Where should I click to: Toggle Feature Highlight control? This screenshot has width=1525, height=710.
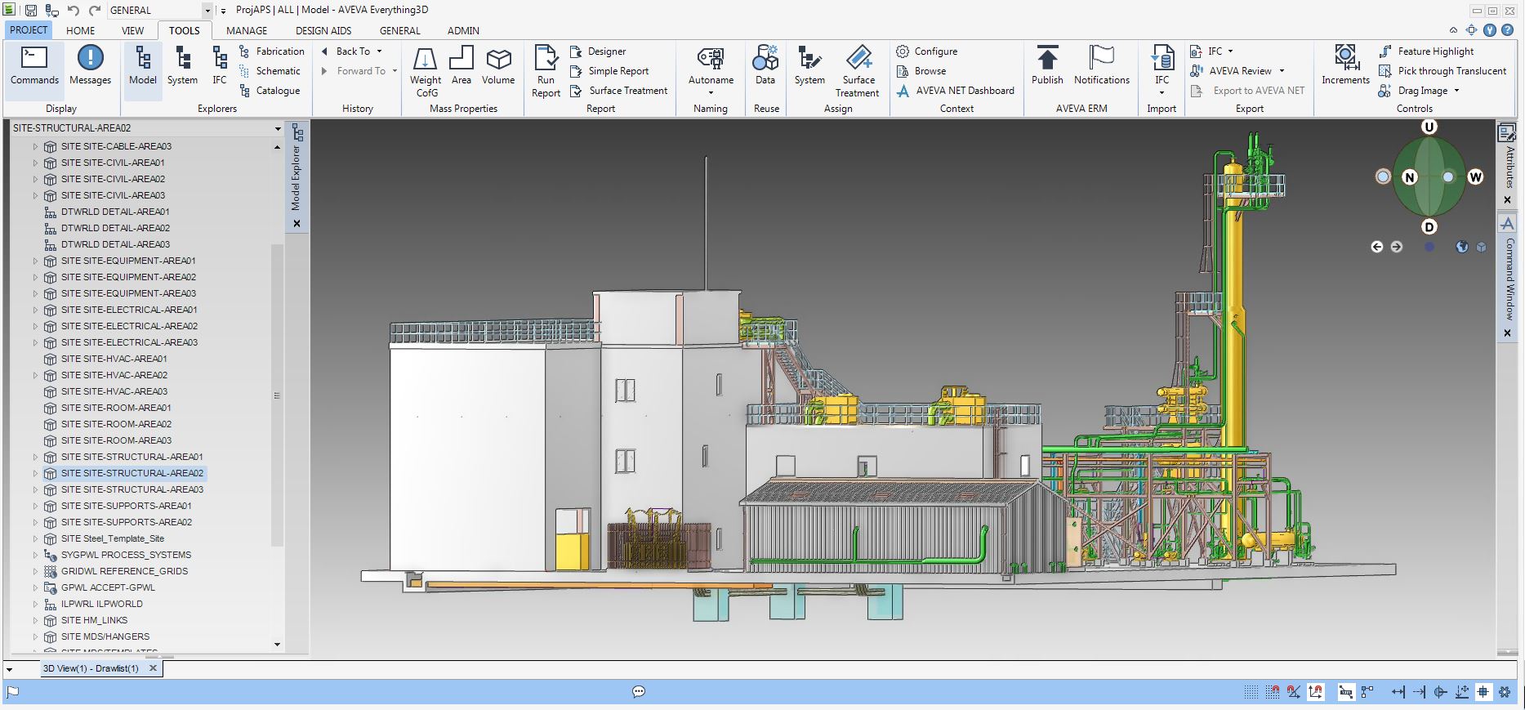pyautogui.click(x=1435, y=51)
